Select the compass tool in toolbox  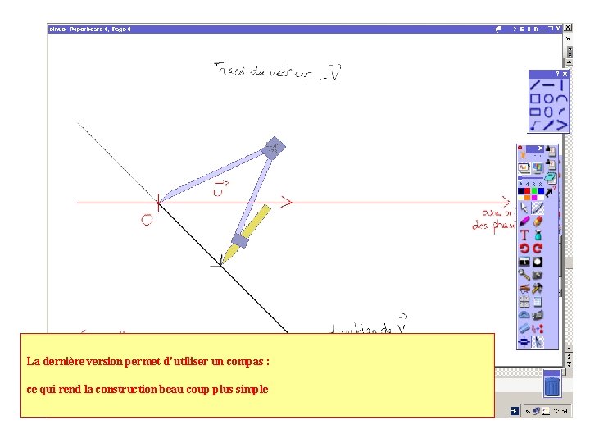pyautogui.click(x=538, y=341)
